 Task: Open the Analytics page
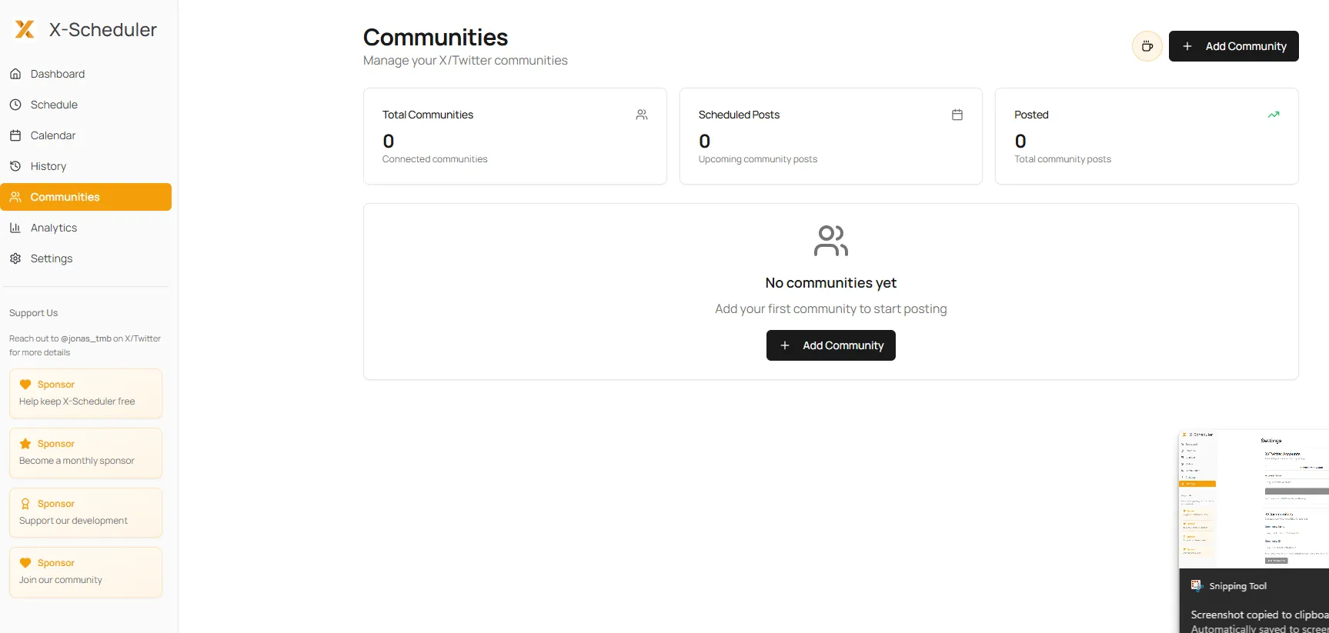coord(54,228)
